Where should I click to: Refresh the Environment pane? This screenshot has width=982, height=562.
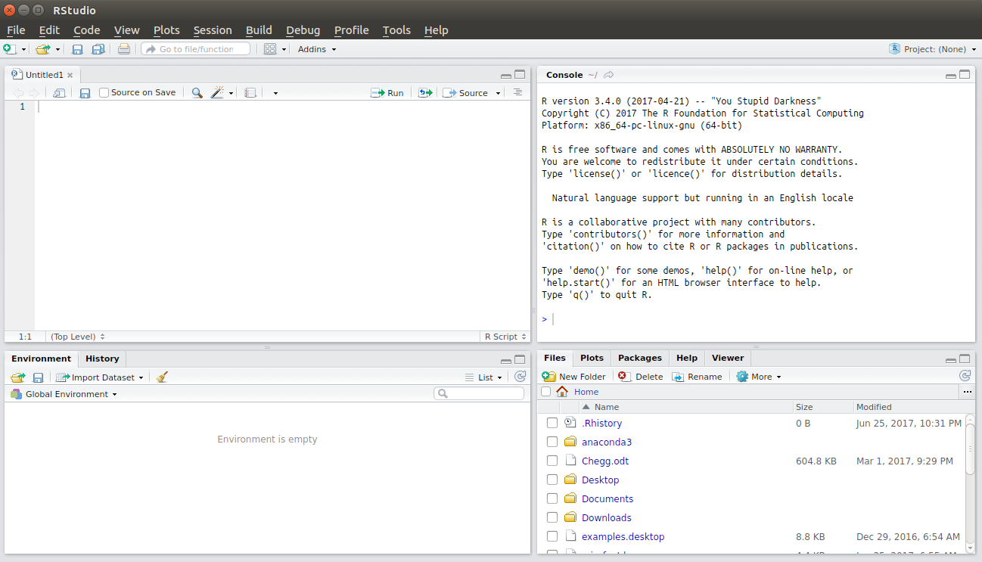tap(520, 377)
